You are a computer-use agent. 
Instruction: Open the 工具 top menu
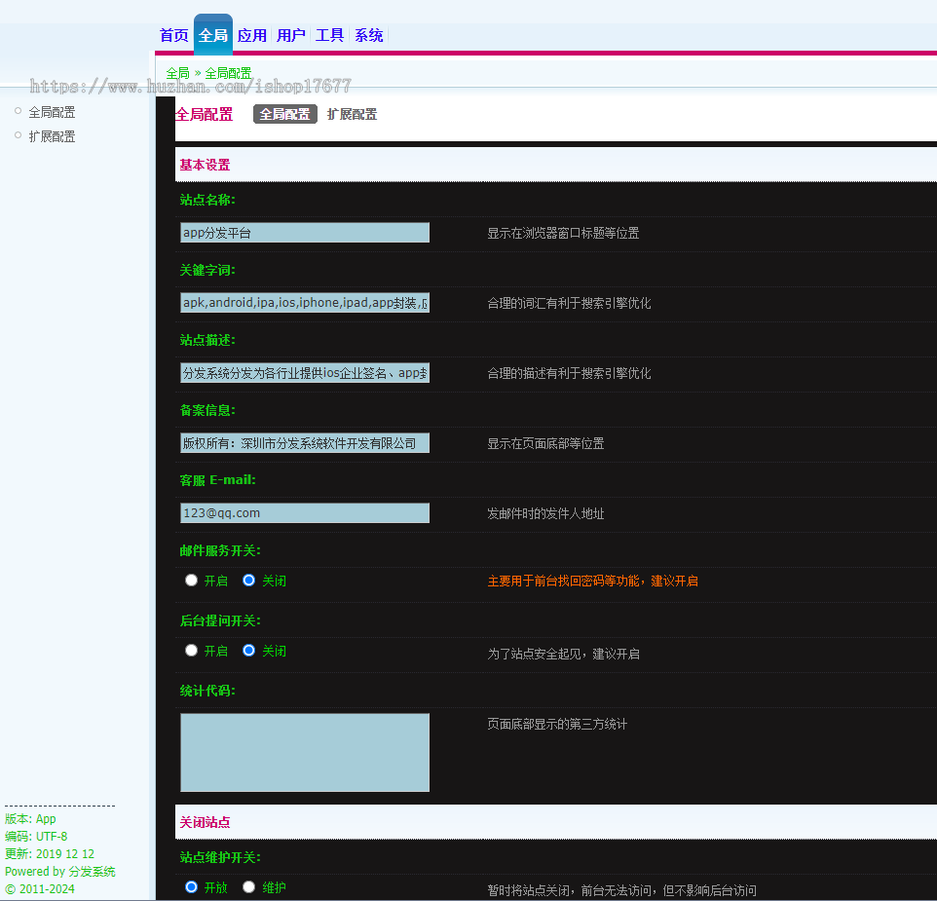(x=330, y=35)
